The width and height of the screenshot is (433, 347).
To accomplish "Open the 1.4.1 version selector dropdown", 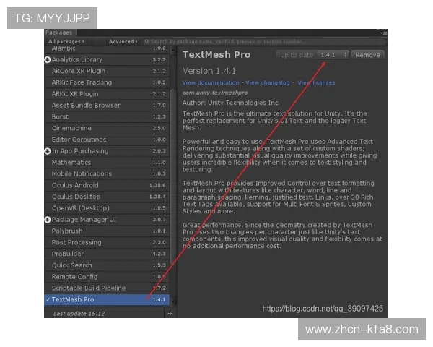I will point(332,55).
